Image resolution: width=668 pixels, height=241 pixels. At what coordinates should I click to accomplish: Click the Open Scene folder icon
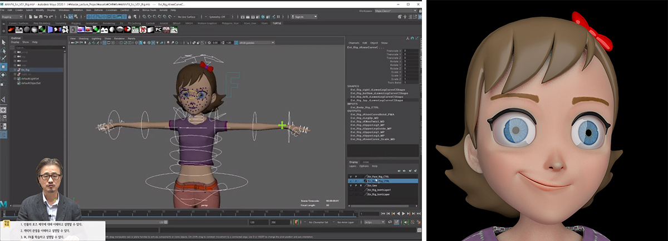click(36, 17)
